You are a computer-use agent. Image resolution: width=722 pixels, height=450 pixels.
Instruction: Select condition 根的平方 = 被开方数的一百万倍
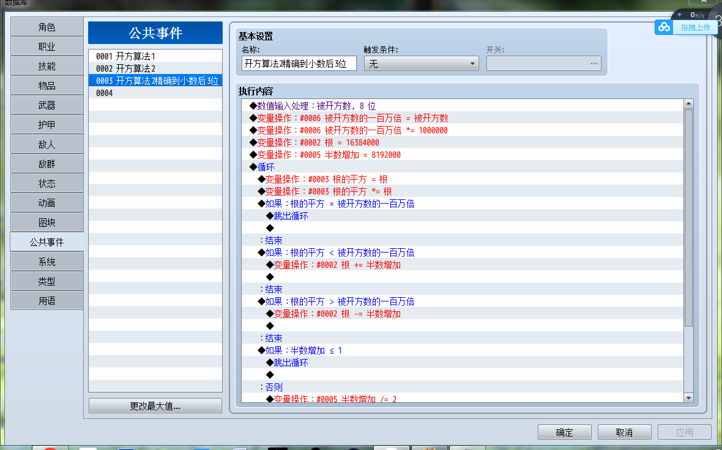pos(463,204)
